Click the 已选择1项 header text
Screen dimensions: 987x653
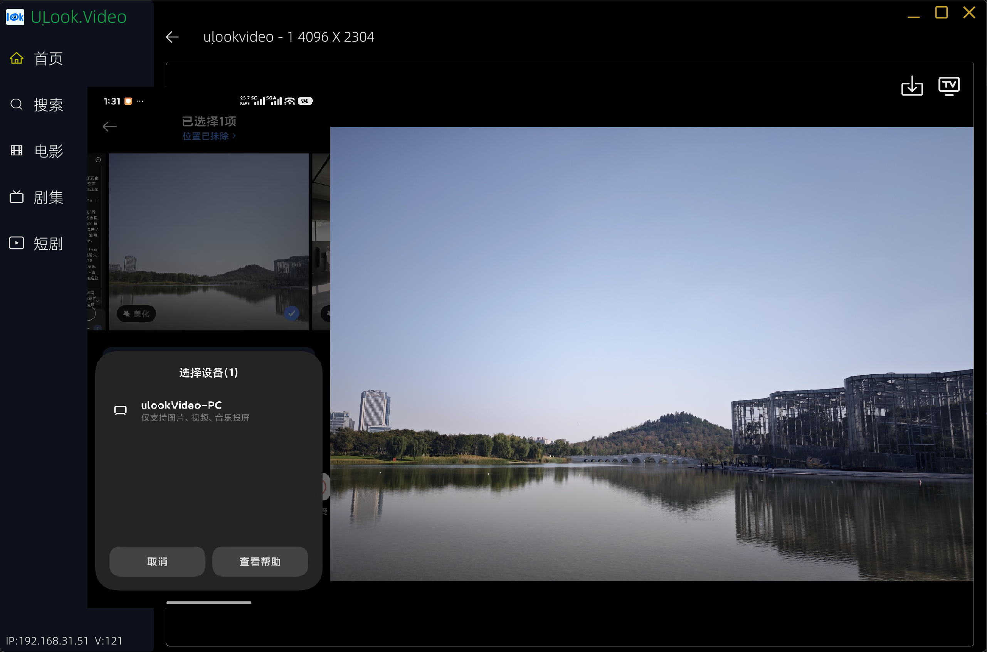point(209,121)
